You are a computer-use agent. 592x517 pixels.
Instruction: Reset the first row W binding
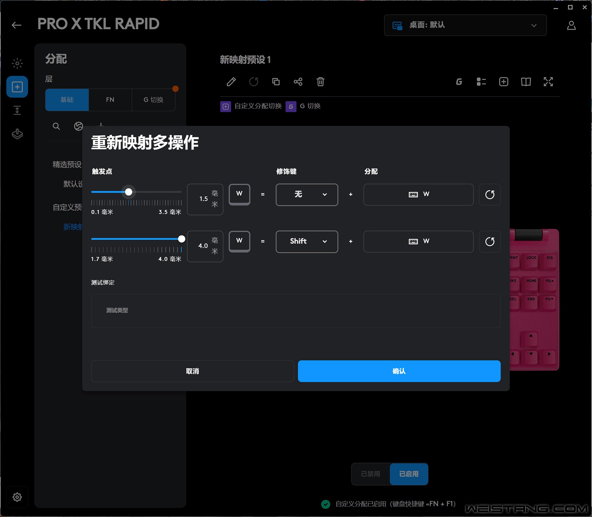(x=490, y=195)
